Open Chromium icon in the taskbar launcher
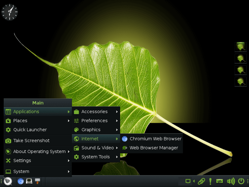The width and height of the screenshot is (249, 187). pyautogui.click(x=21, y=181)
